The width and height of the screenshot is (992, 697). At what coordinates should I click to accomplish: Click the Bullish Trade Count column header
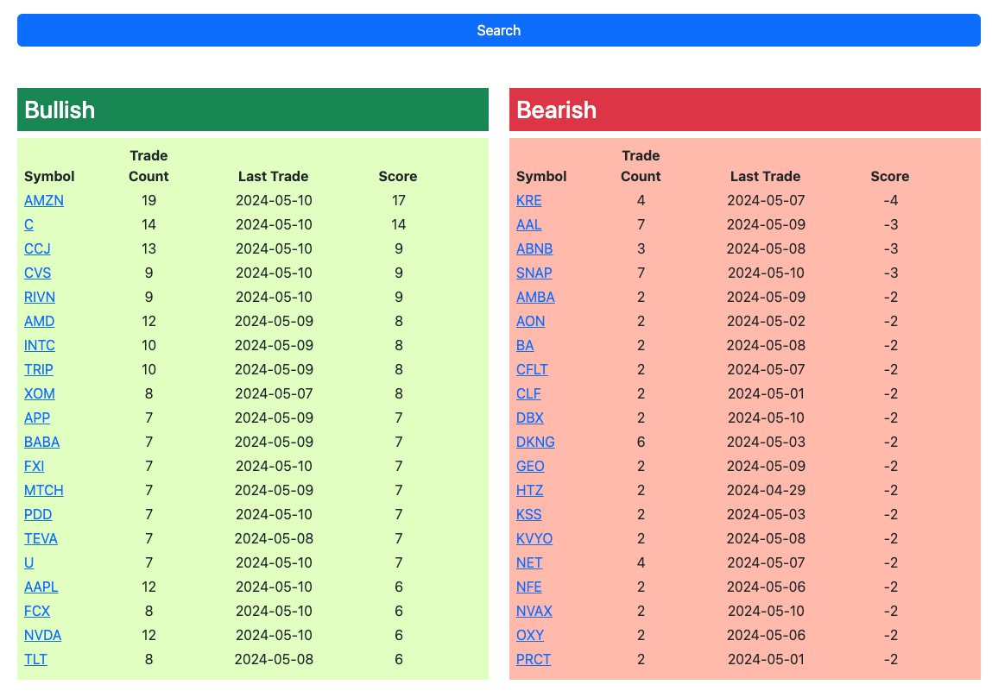tap(148, 166)
